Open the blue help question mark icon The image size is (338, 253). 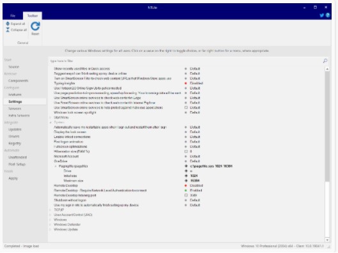pos(328,15)
